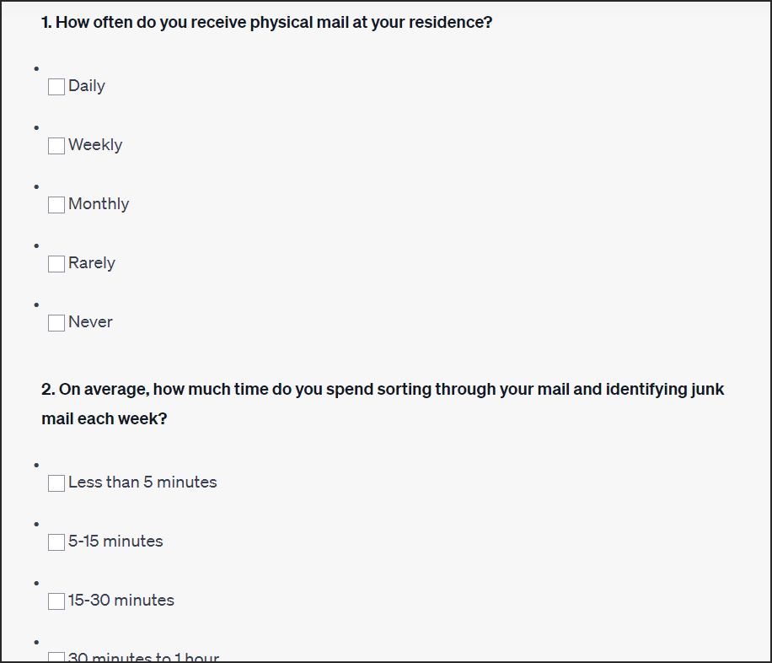Select the Rarely checkbox
This screenshot has width=772, height=663.
[x=56, y=264]
